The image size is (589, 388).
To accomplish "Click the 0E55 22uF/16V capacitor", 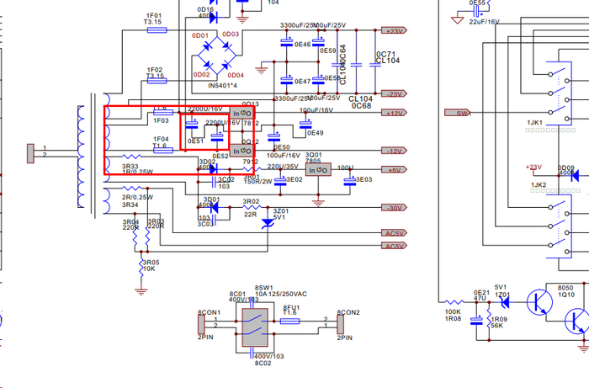I will tap(477, 11).
